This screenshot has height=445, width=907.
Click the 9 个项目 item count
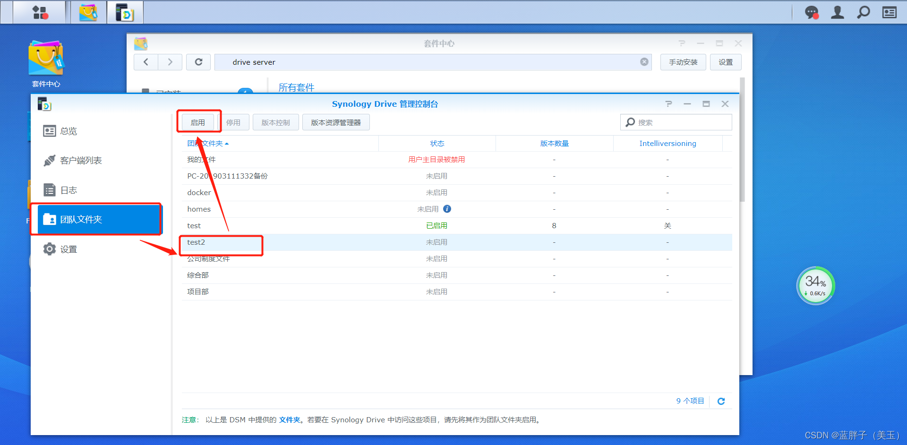[x=690, y=401]
